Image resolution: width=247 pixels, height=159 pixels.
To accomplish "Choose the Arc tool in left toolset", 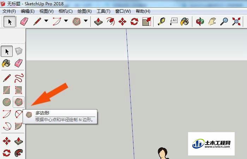I will tap(7, 114).
